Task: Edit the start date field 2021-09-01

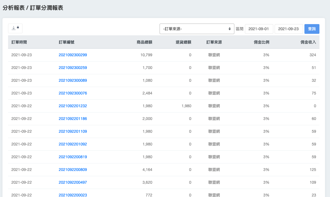Action: pos(259,29)
